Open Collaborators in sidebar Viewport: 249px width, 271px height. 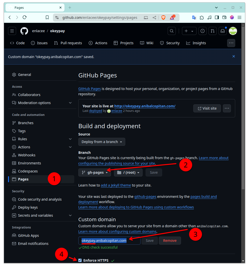coord(42,95)
